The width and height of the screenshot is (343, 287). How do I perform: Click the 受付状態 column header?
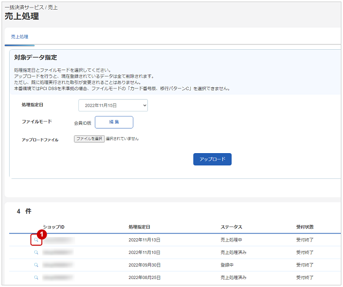pos(305,227)
